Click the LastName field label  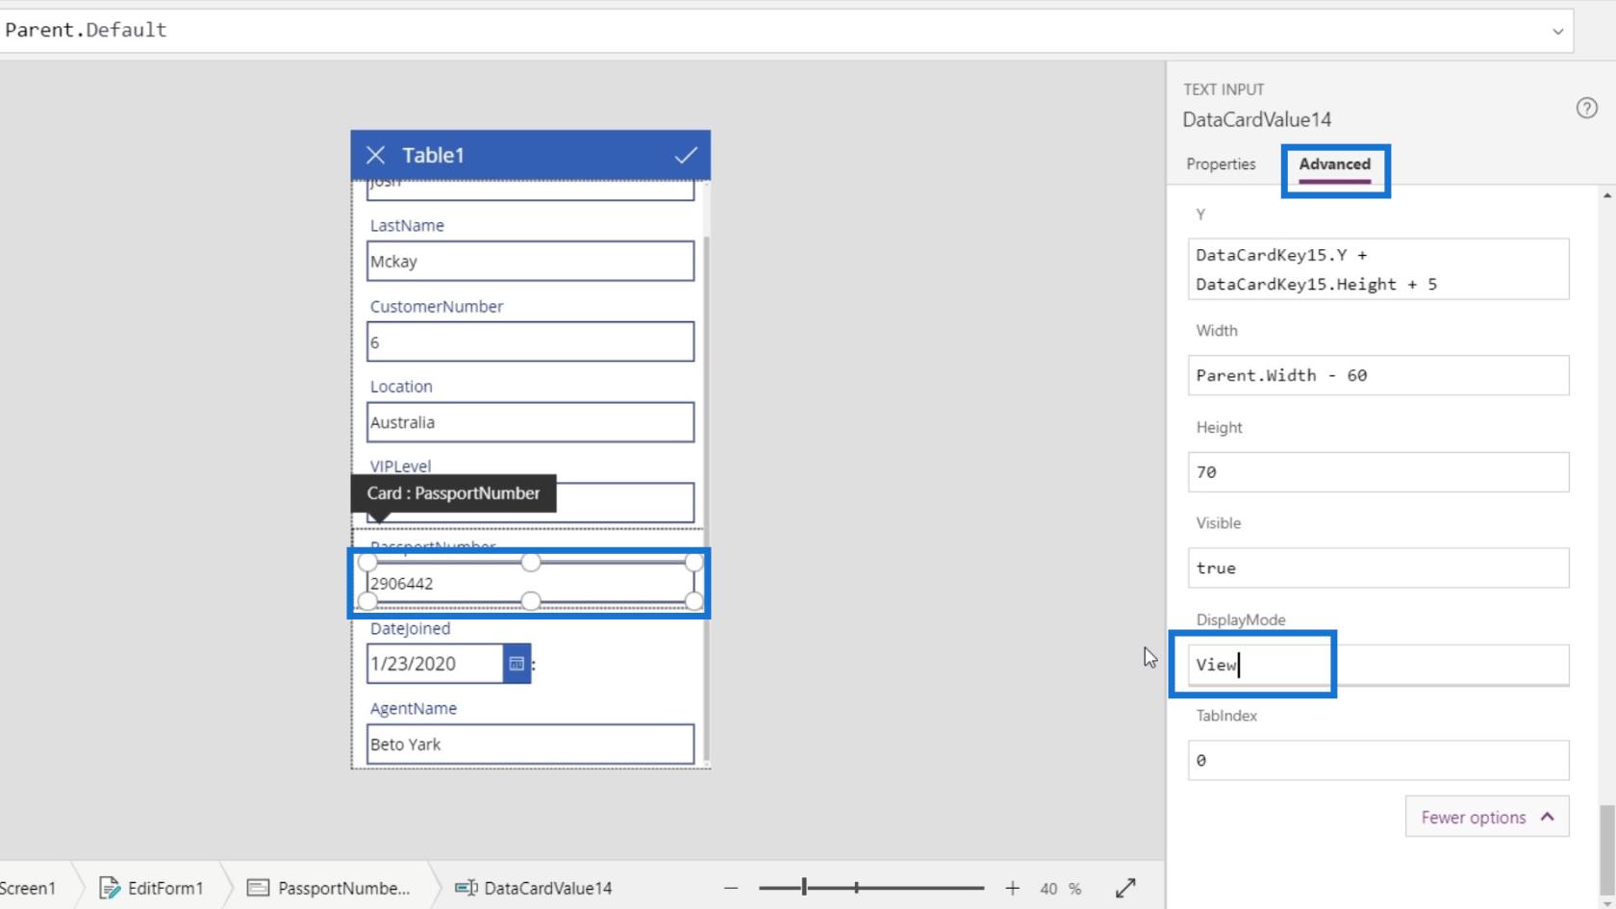(407, 225)
